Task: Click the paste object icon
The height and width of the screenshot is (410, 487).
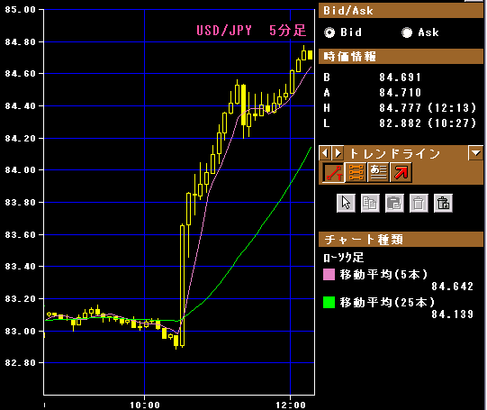Action: pyautogui.click(x=394, y=204)
